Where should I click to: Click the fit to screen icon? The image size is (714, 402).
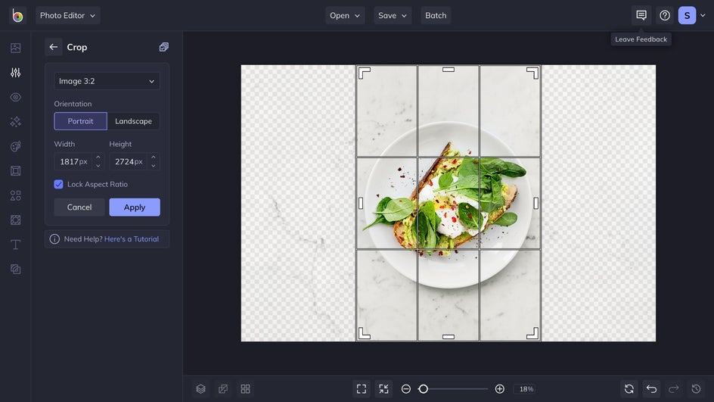point(362,389)
